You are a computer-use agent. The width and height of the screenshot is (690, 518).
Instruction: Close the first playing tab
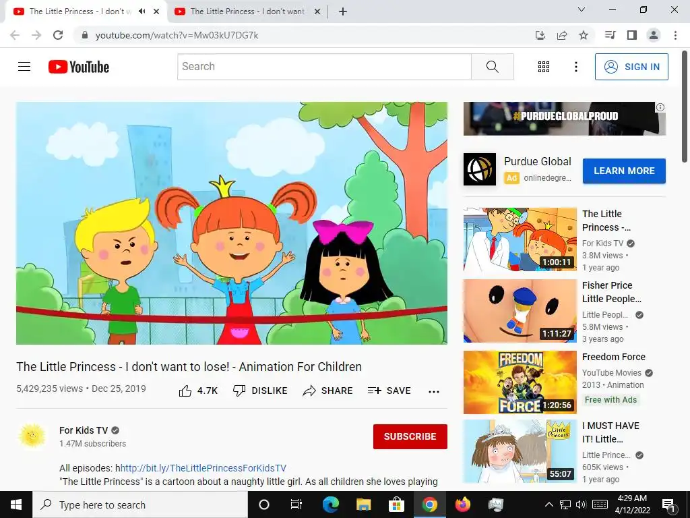(156, 11)
